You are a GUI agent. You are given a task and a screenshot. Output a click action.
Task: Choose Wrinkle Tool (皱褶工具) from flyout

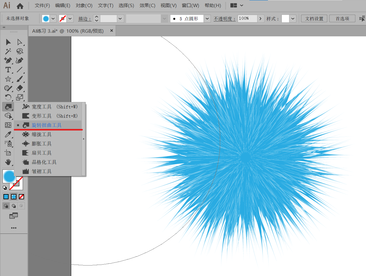pos(48,171)
